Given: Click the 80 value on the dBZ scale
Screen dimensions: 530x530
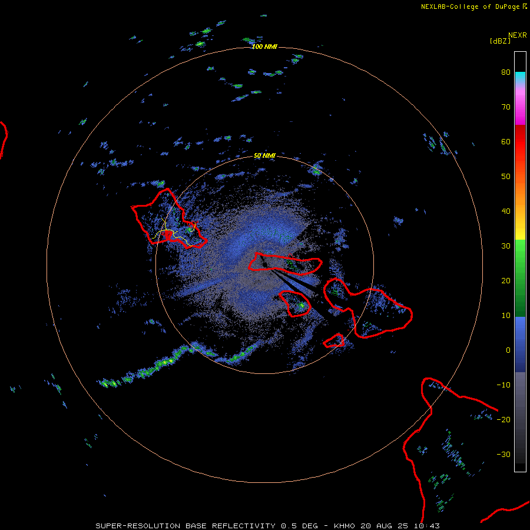Looking at the screenshot, I should tap(506, 72).
